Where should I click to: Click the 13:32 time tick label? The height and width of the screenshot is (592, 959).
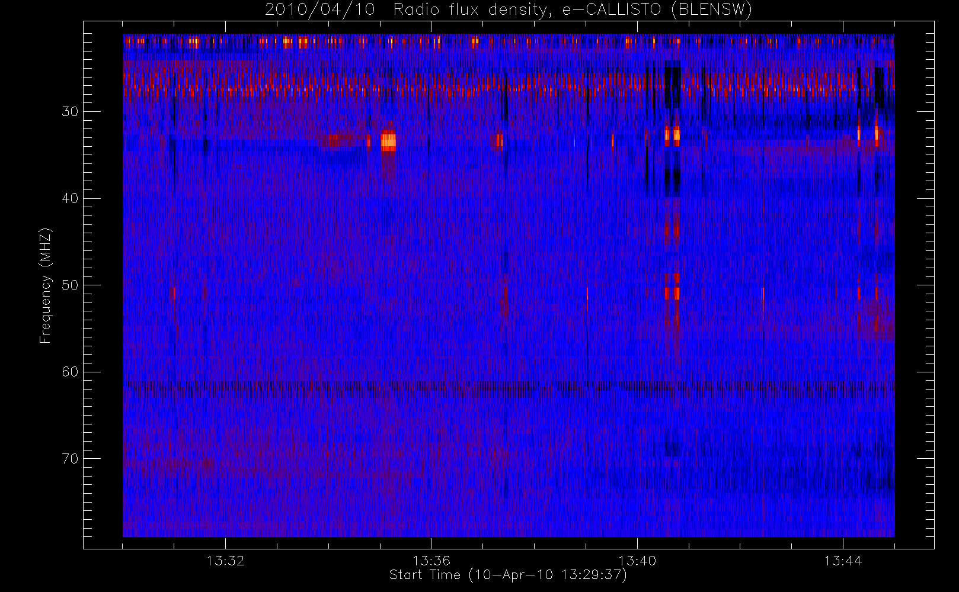[x=225, y=561]
